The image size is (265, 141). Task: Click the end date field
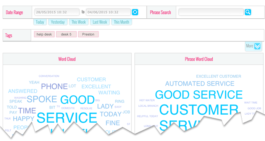click(x=108, y=12)
